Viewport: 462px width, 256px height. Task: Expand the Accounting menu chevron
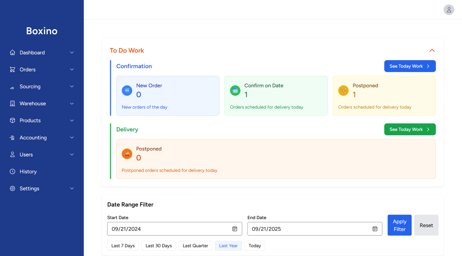pyautogui.click(x=72, y=138)
